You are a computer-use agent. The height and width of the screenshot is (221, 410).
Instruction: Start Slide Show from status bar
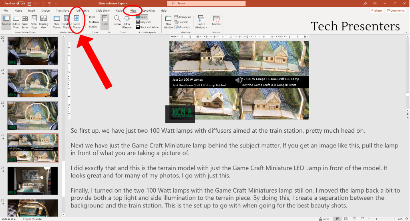click(x=363, y=219)
